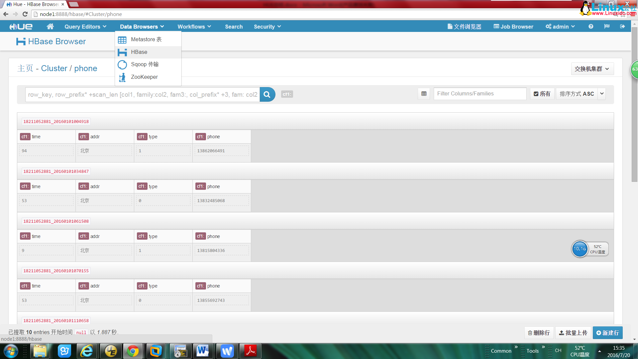The height and width of the screenshot is (359, 638).
Task: Open the Workflows menu
Action: pos(194,27)
